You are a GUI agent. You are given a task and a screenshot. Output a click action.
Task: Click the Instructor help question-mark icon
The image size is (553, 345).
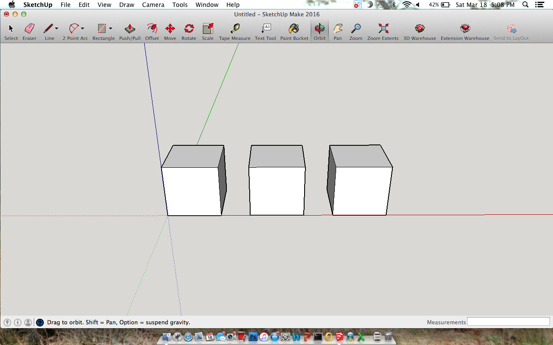click(40, 322)
